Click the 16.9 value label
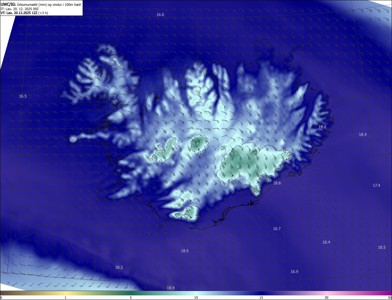This screenshot has height=300, width=392. click(x=294, y=272)
